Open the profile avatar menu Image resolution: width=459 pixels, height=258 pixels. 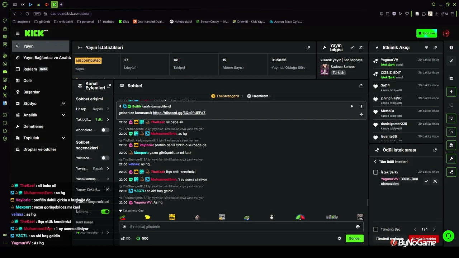pyautogui.click(x=446, y=33)
